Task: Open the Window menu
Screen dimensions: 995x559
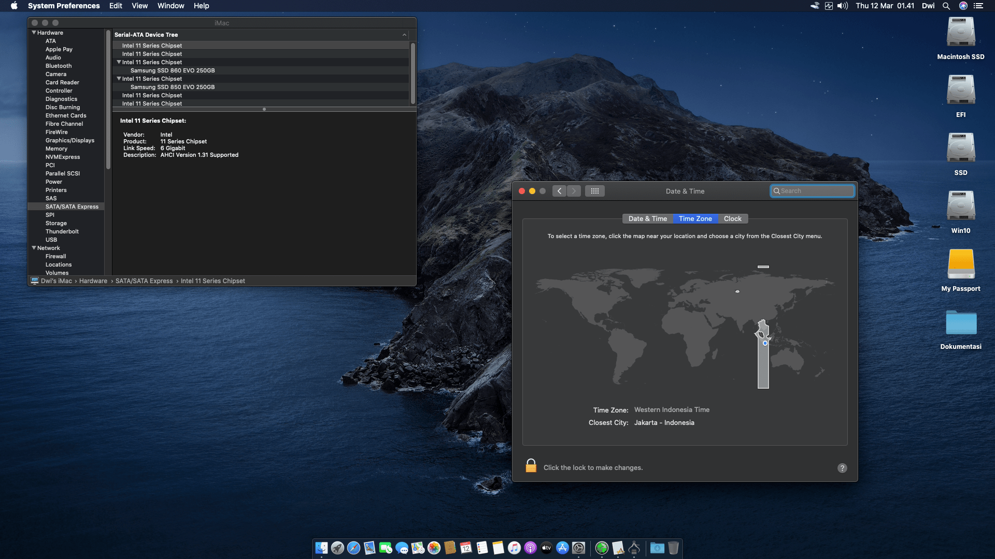Action: tap(170, 6)
